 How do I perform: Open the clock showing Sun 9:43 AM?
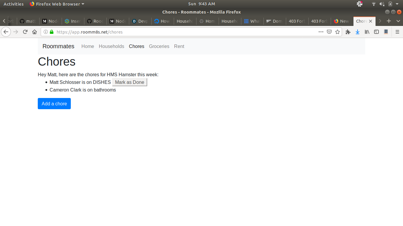click(201, 4)
